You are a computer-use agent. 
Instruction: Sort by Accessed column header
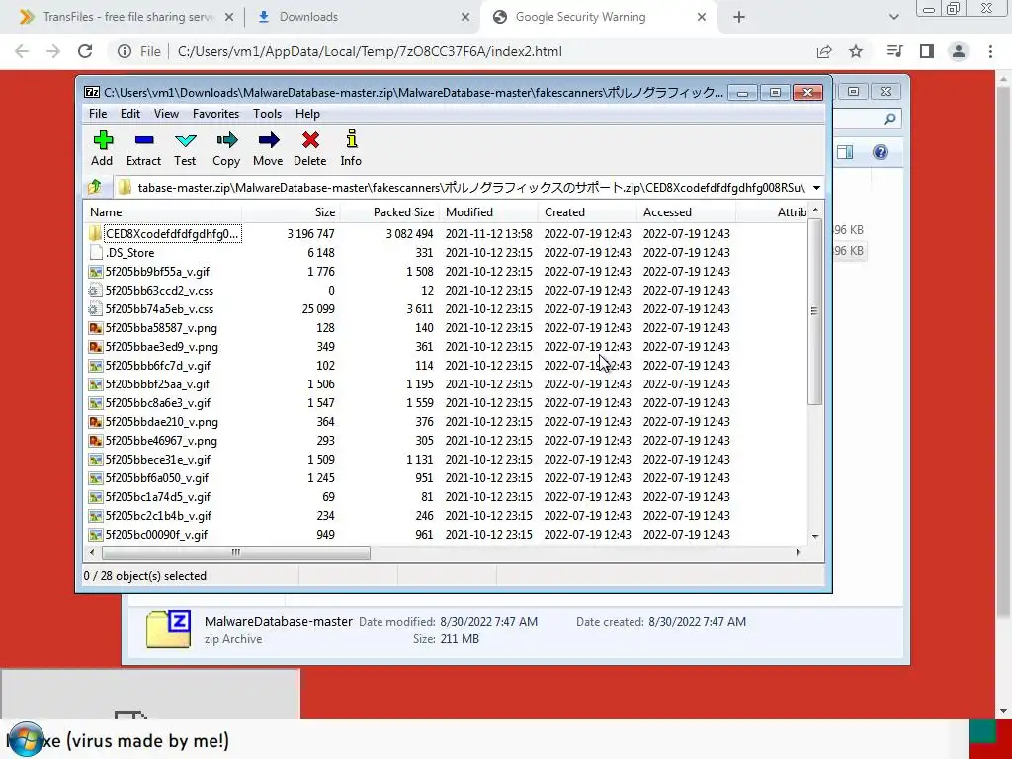686,212
